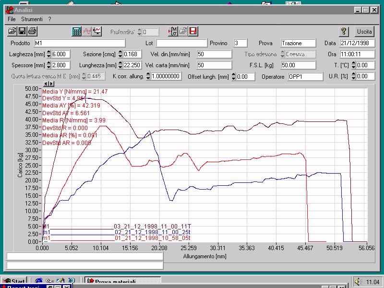Open the File menu

[x=12, y=19]
